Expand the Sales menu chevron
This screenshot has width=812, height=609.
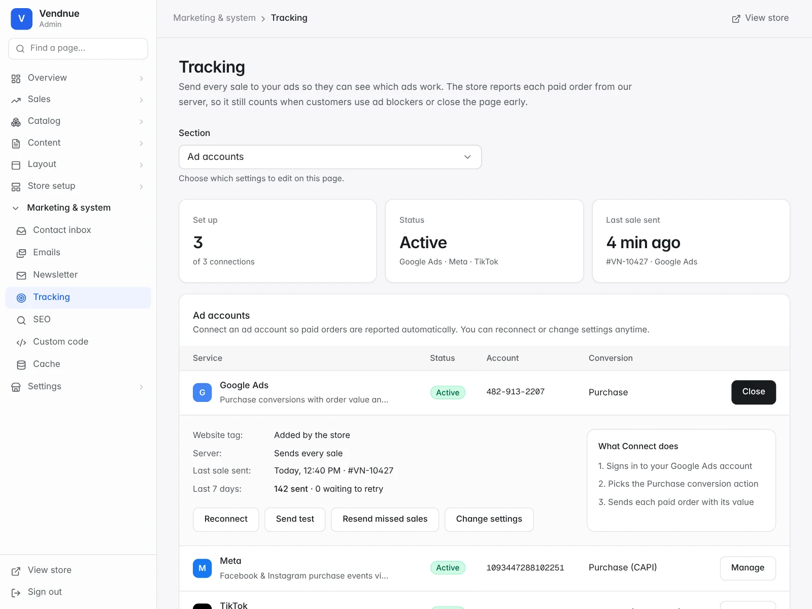tap(141, 100)
